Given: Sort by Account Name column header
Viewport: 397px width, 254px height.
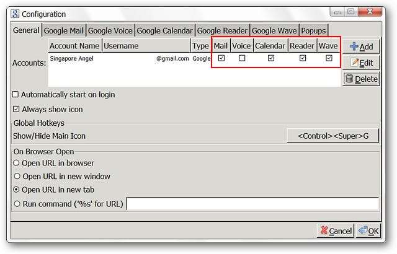Looking at the screenshot, I should pos(75,46).
